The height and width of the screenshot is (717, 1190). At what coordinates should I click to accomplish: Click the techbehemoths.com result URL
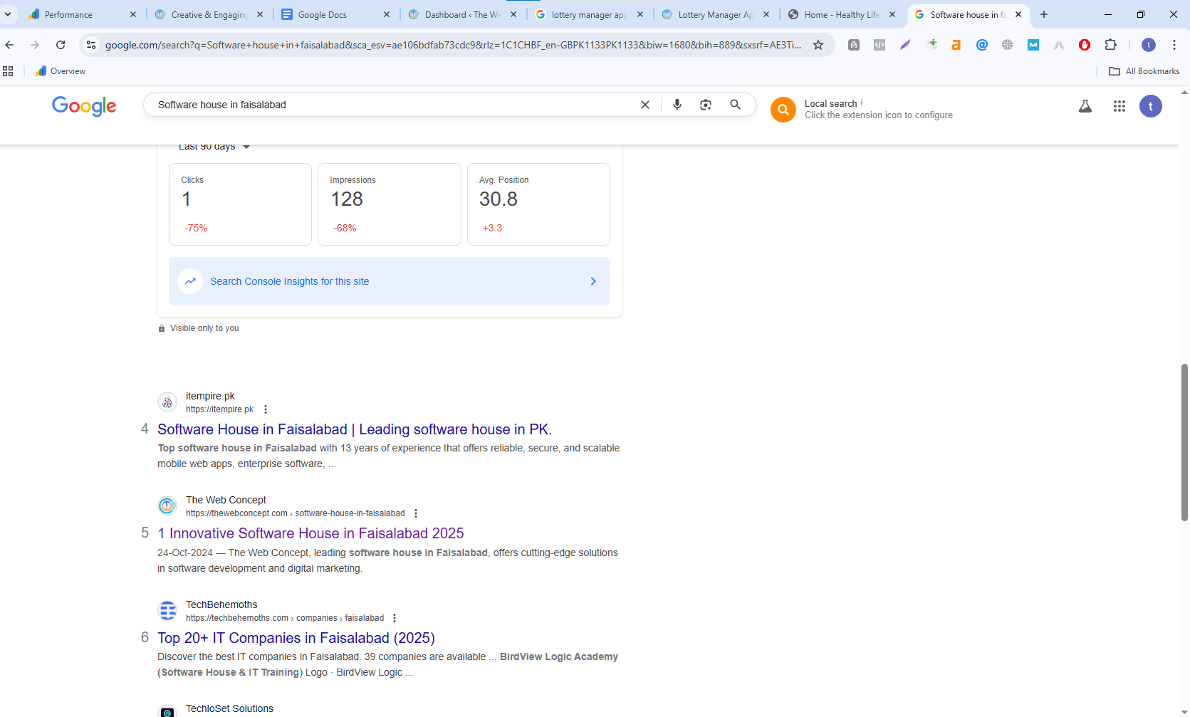click(285, 618)
